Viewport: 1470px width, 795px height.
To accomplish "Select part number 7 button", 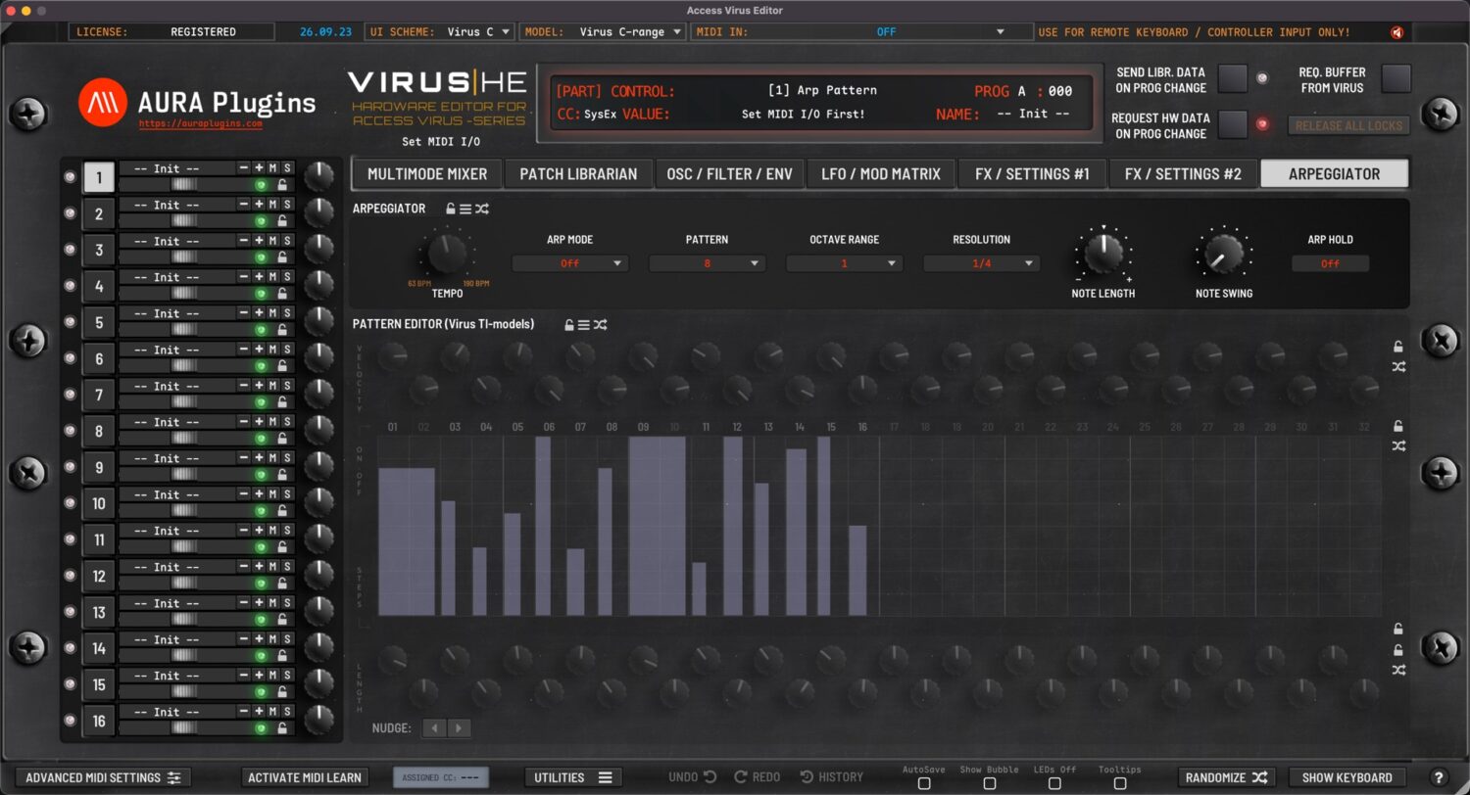I will tap(99, 396).
